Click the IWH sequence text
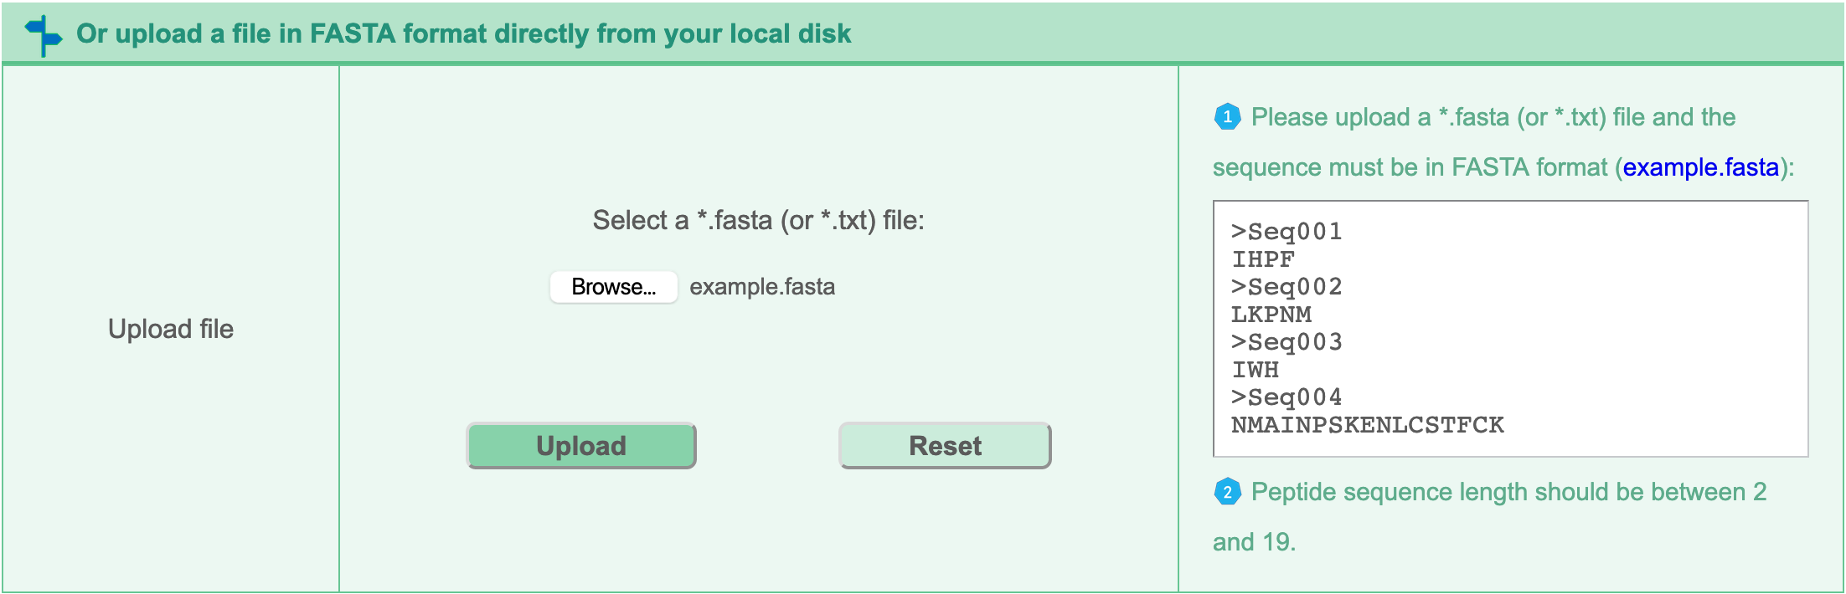This screenshot has height=594, width=1846. click(1255, 370)
